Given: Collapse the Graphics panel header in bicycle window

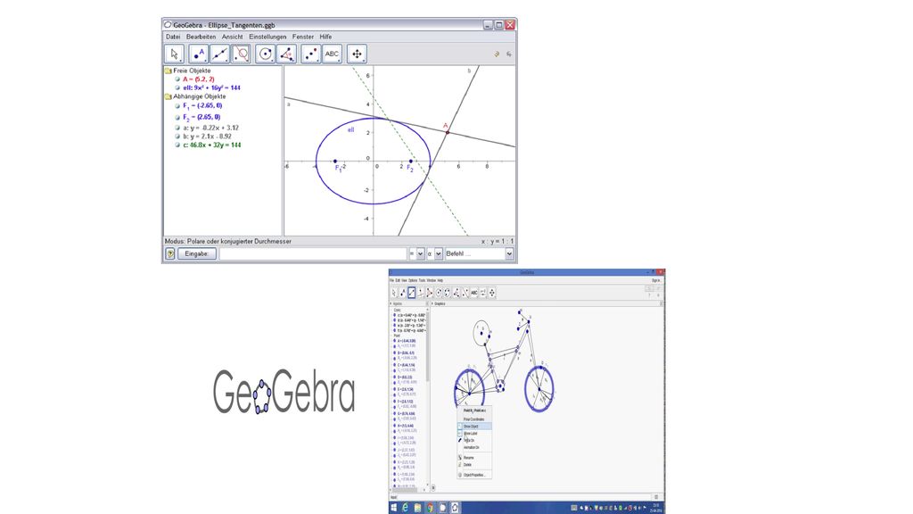Looking at the screenshot, I should pyautogui.click(x=433, y=303).
